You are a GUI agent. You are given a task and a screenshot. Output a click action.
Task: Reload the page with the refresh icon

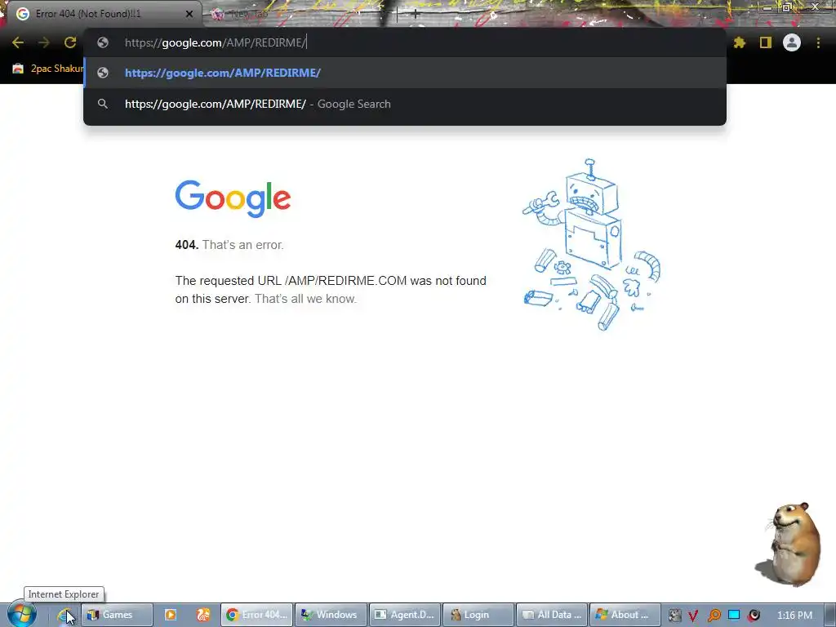(70, 42)
